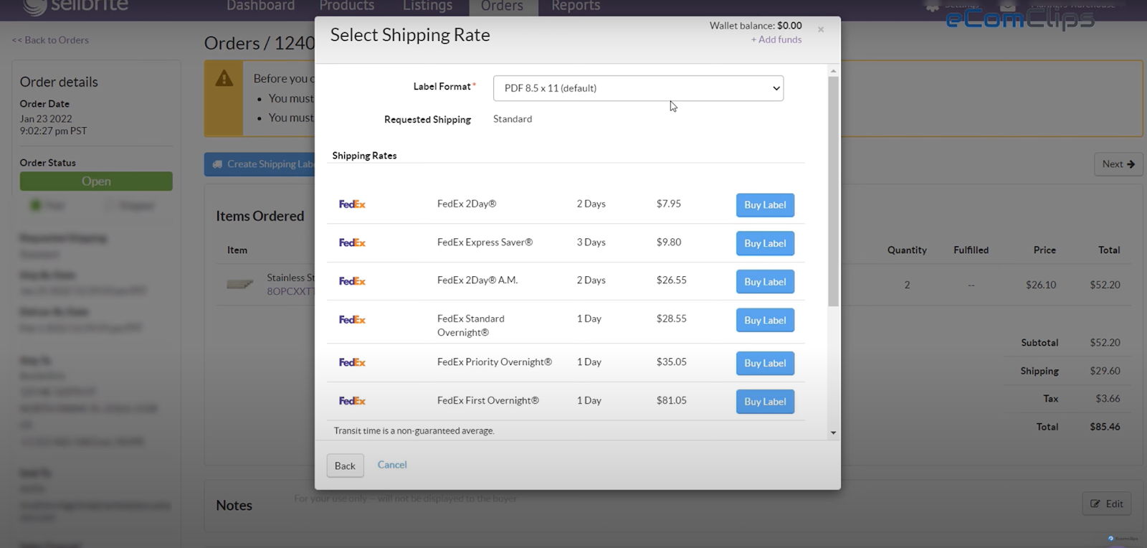Viewport: 1147px width, 548px height.
Task: Click FedEx logo in Standard Overnight row
Action: pos(352,320)
